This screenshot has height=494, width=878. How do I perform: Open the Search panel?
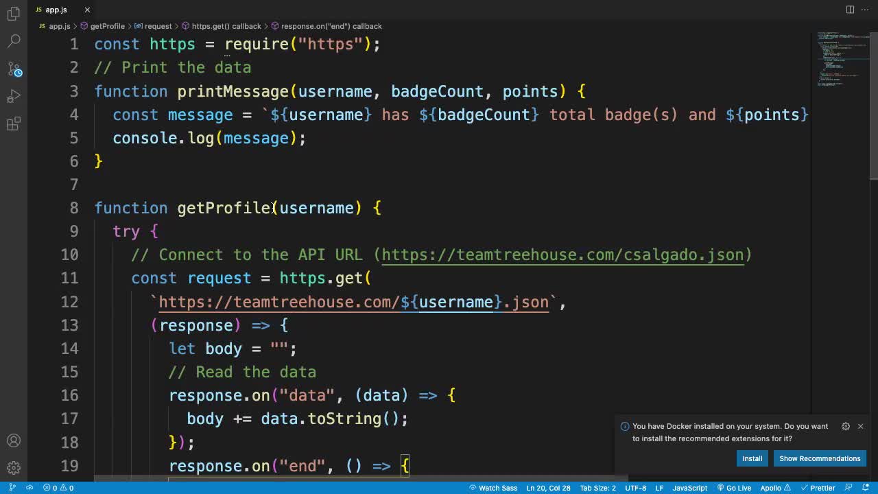point(13,41)
